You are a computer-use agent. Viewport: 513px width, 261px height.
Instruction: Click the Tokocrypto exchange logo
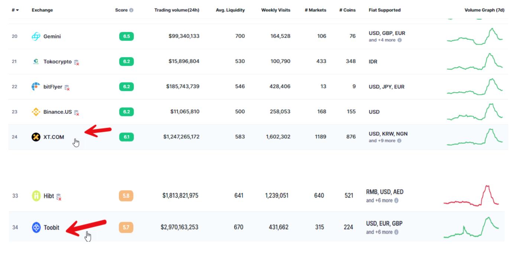36,62
